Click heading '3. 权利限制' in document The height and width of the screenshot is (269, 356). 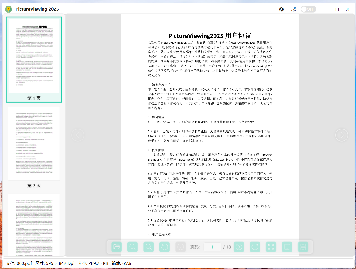pos(156,150)
